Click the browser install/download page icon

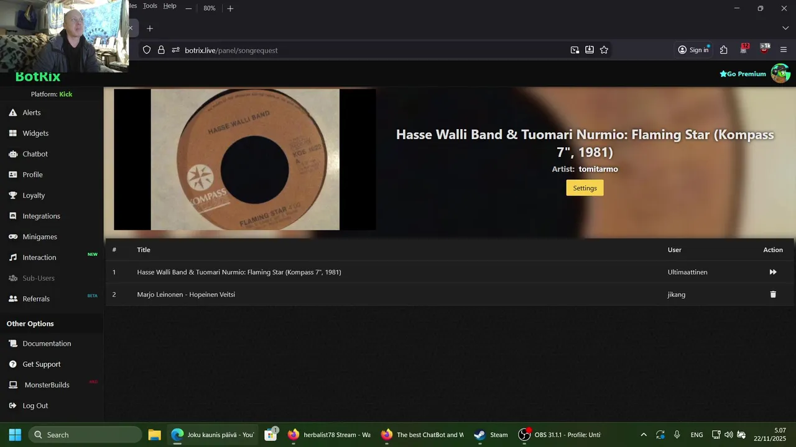click(590, 50)
